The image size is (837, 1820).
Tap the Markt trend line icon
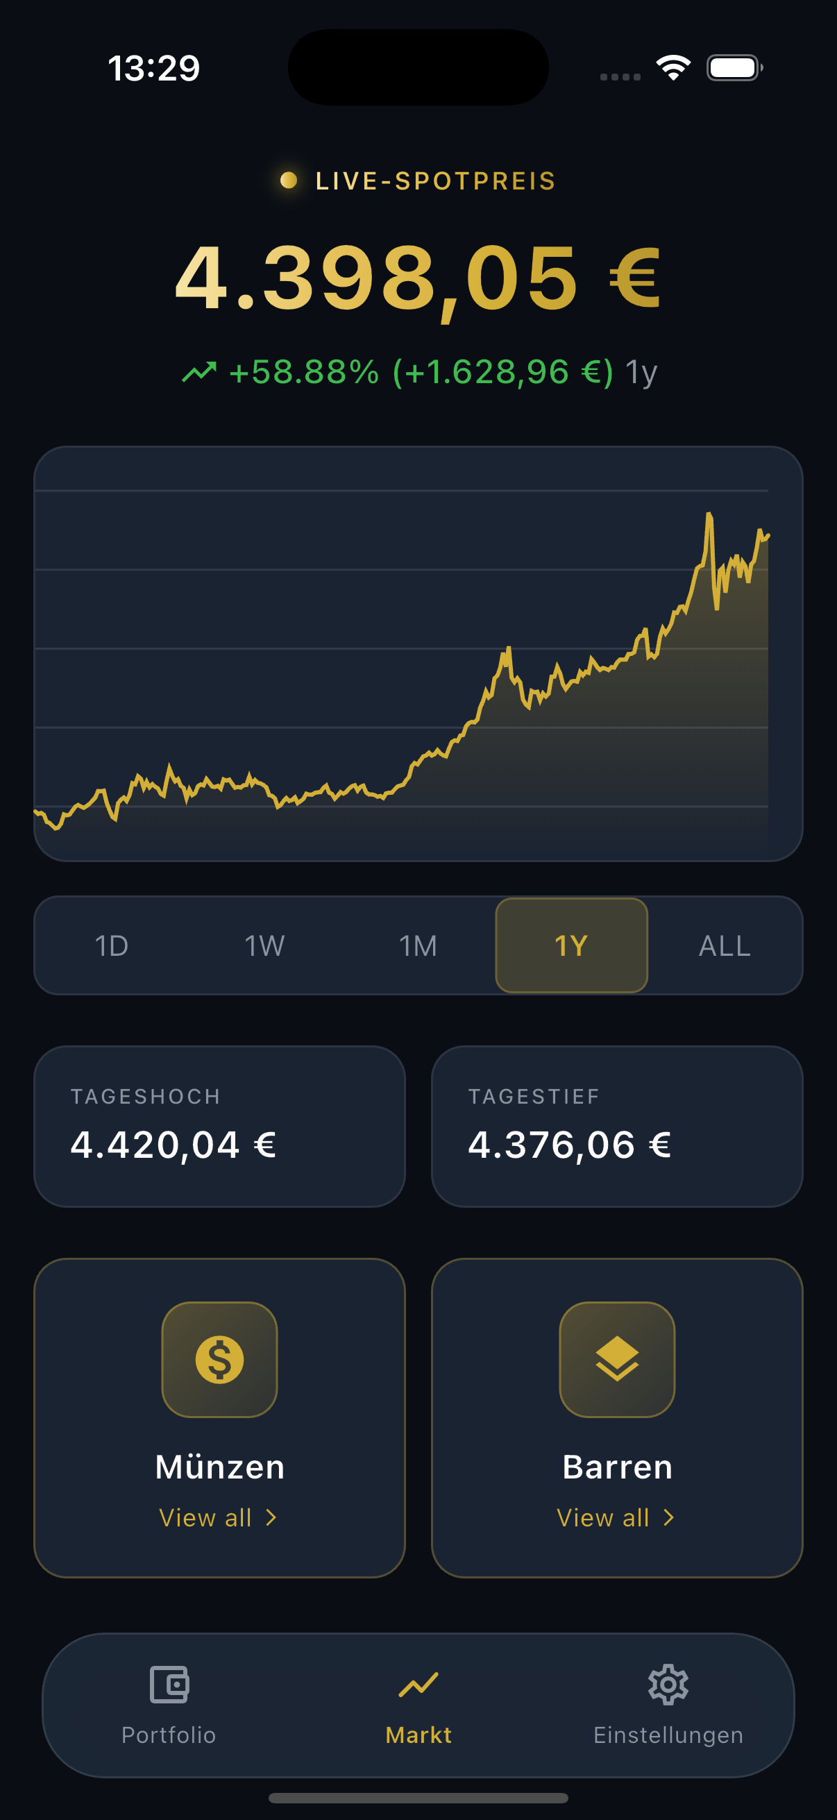418,1685
